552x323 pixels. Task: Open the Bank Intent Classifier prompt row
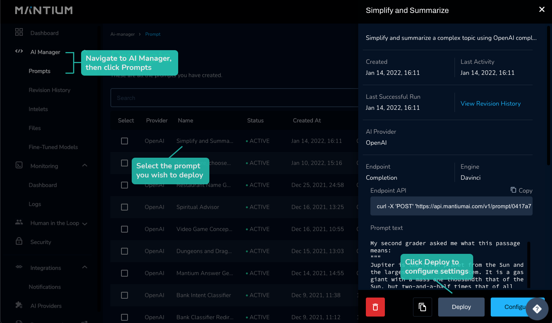[x=204, y=295]
